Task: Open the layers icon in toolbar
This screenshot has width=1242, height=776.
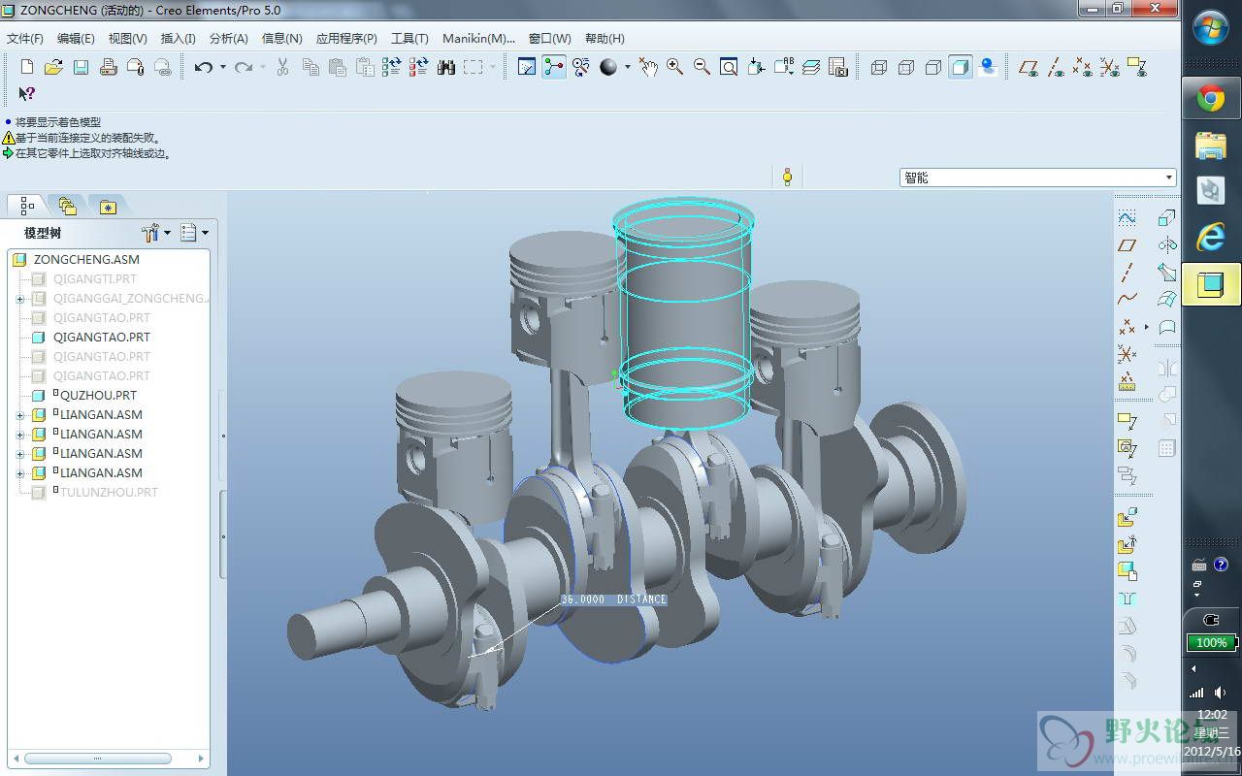Action: pos(811,67)
